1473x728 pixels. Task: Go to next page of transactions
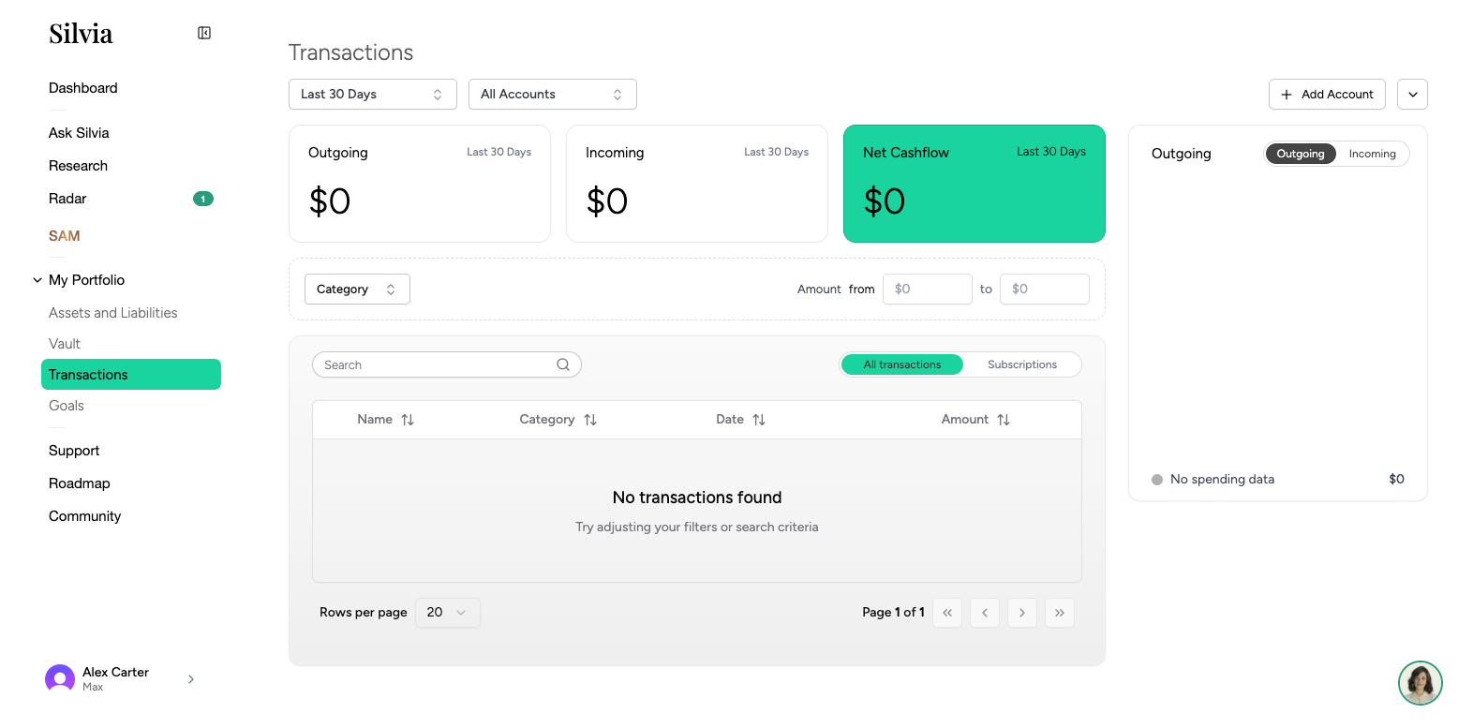coord(1022,613)
